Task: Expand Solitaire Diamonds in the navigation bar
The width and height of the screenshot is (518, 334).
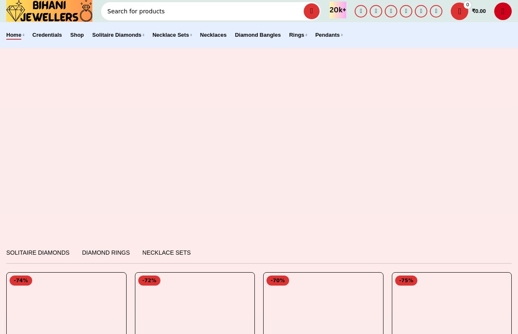Action: pos(118,35)
